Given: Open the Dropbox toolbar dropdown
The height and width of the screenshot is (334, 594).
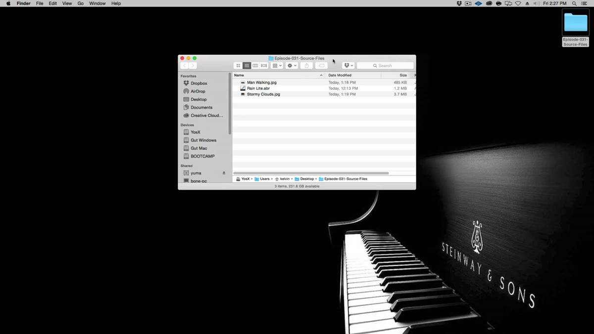Looking at the screenshot, I should 348,66.
